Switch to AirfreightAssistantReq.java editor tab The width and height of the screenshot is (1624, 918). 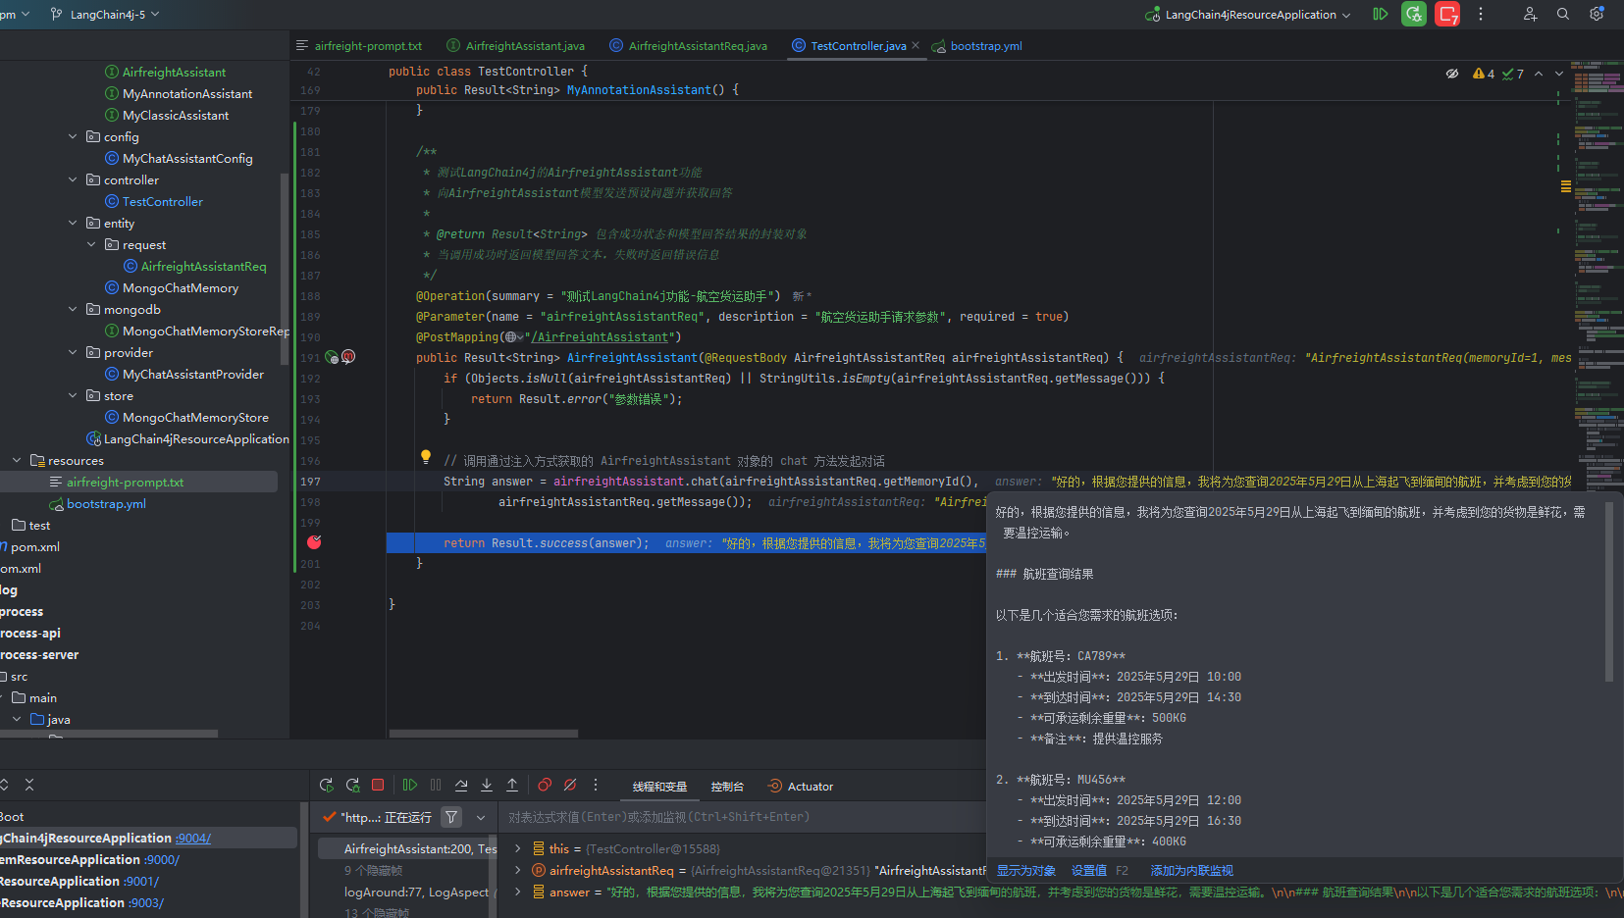coord(689,46)
